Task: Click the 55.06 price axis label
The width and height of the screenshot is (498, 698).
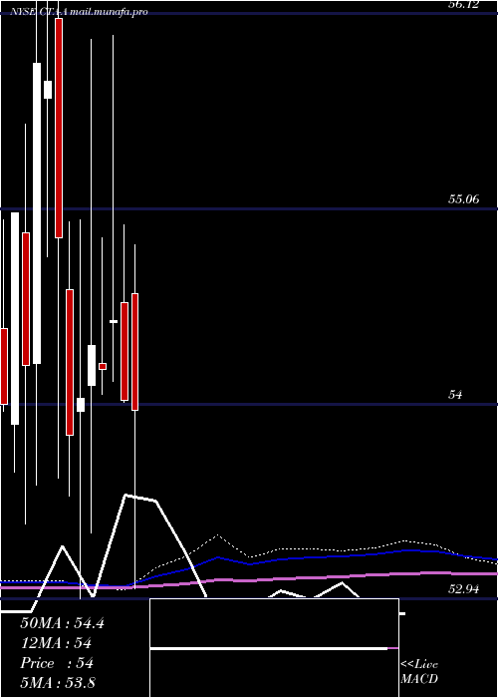Action: point(463,199)
